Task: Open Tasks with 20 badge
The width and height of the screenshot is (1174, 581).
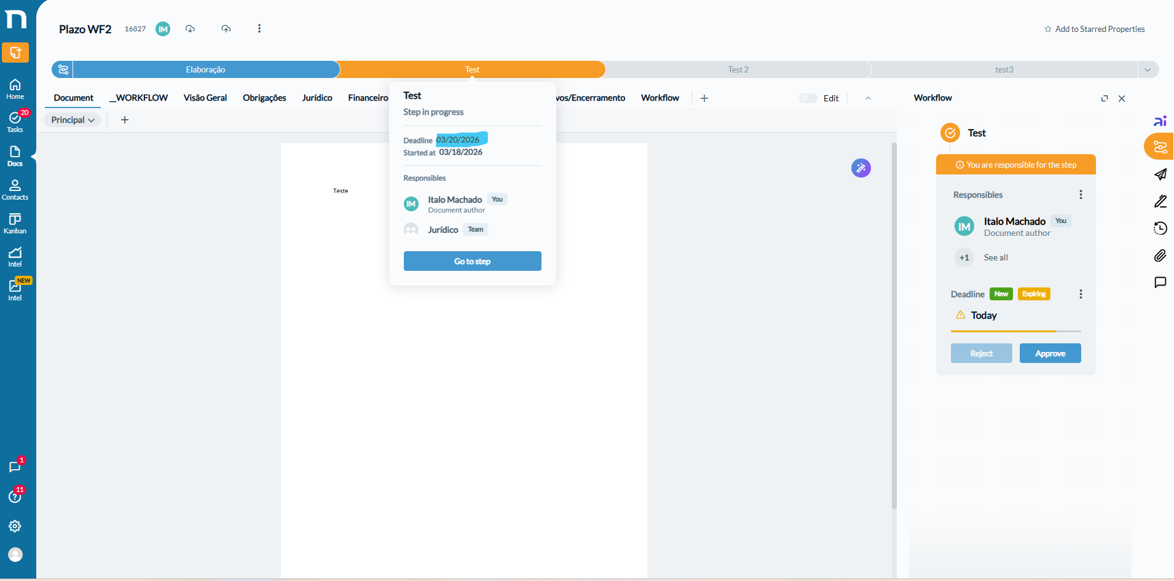Action: [15, 122]
